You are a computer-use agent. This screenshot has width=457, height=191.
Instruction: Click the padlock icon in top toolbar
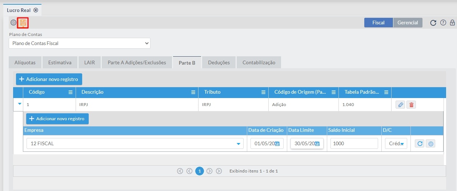[x=452, y=23]
